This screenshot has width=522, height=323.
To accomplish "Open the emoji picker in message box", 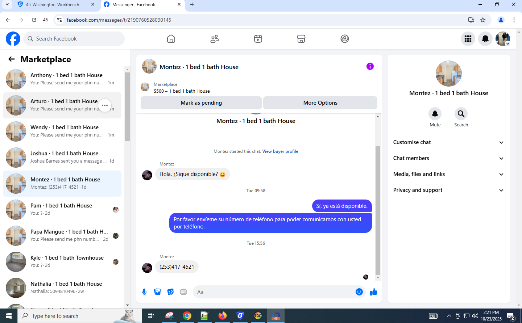I will tap(359, 292).
